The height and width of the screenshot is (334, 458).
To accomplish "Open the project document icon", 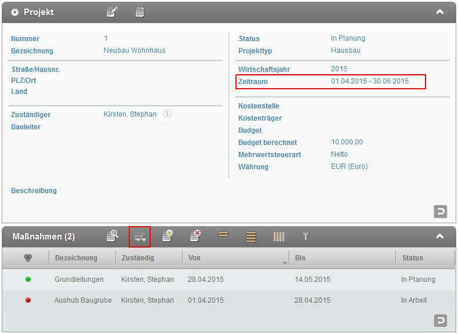I will [140, 12].
